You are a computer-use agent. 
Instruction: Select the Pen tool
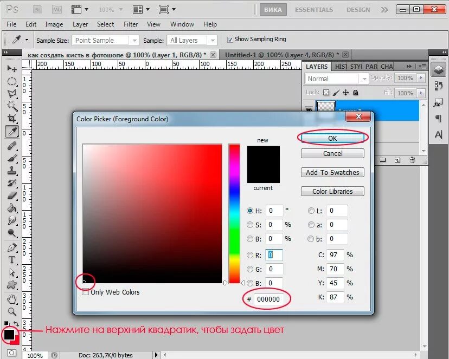click(x=12, y=247)
